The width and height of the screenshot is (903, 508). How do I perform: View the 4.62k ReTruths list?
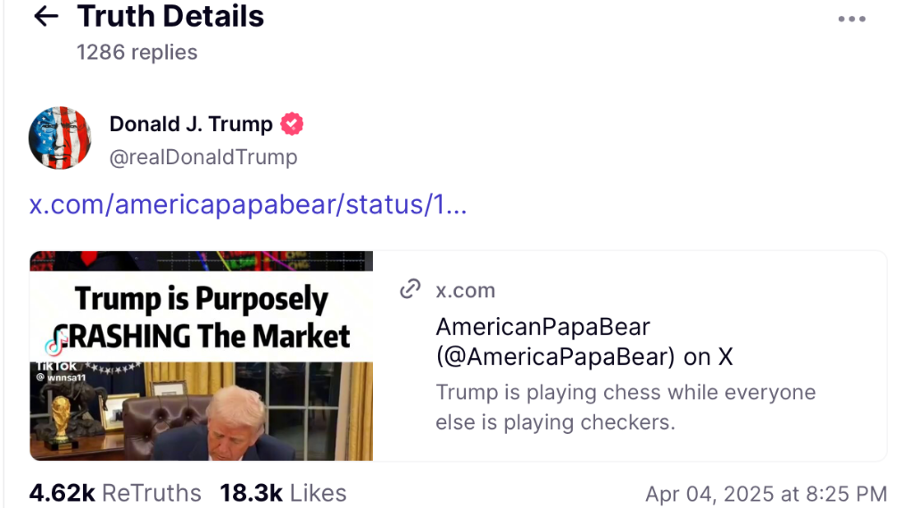coord(115,493)
